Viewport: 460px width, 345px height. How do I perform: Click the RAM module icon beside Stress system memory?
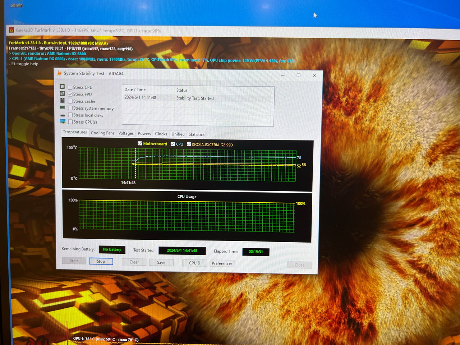[63, 108]
